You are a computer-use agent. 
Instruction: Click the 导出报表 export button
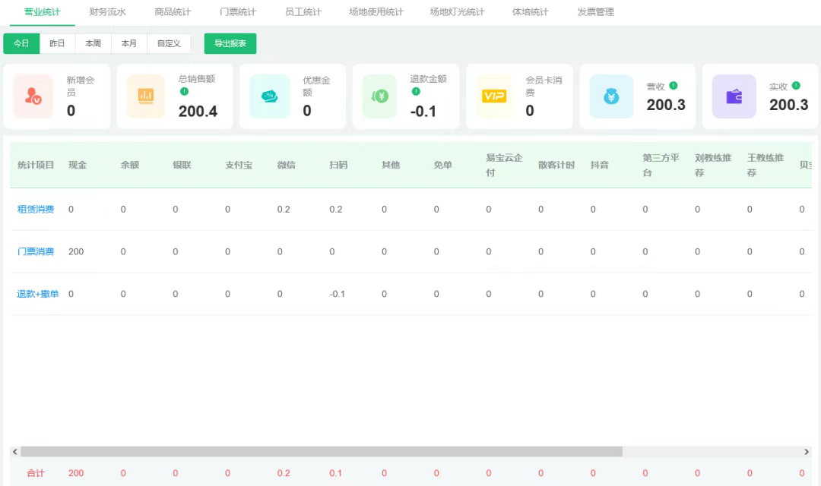click(x=230, y=44)
